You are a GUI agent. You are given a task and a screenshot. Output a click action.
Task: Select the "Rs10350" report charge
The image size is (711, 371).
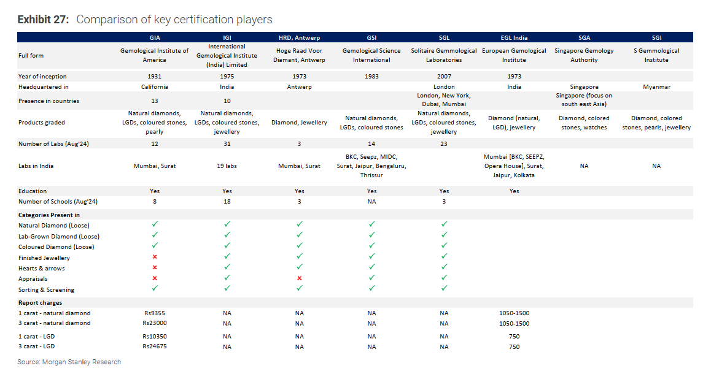pyautogui.click(x=155, y=337)
